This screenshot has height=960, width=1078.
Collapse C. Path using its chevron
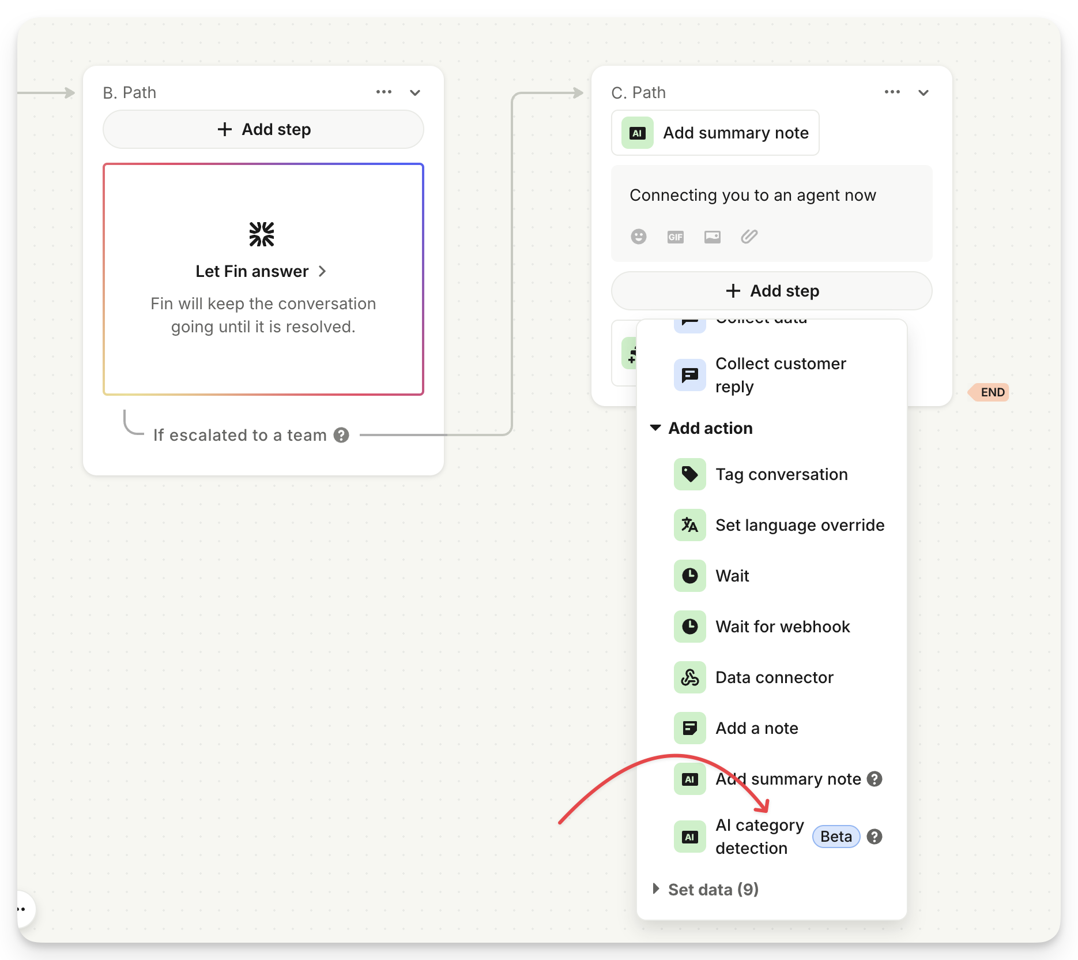[x=924, y=93]
